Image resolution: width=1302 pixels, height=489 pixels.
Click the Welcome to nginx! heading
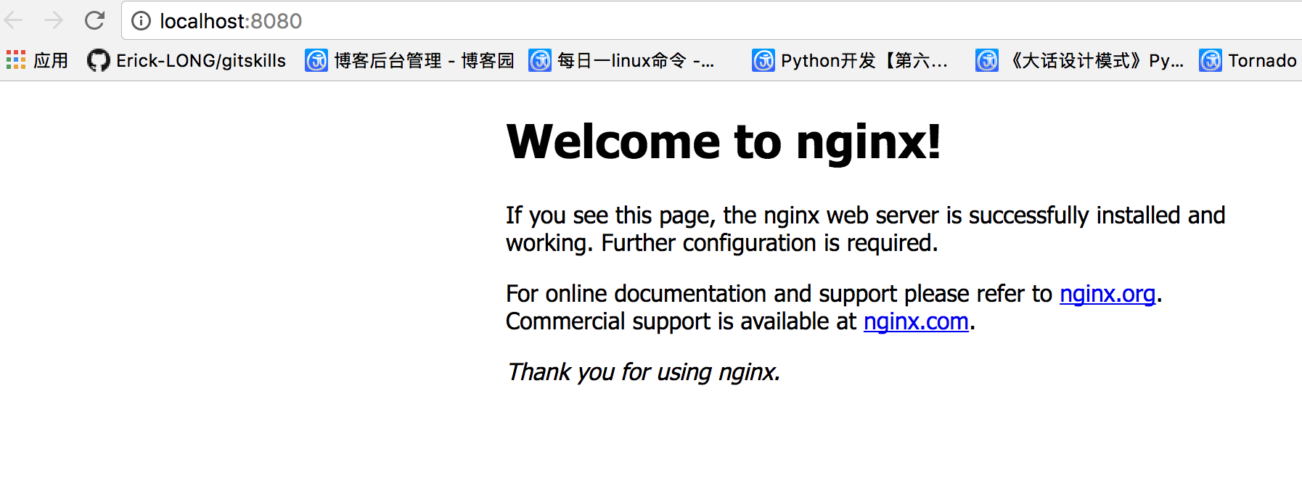coord(724,142)
